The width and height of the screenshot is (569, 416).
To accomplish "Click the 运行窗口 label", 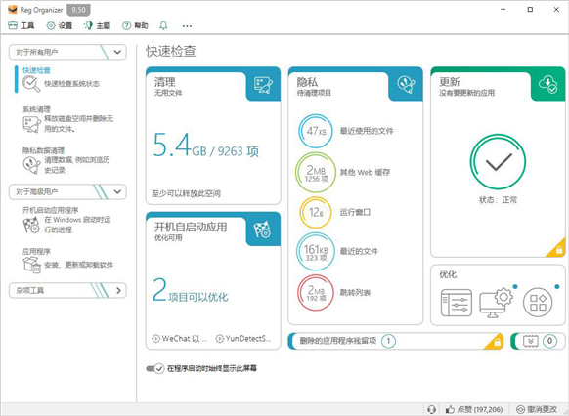I will coord(355,212).
